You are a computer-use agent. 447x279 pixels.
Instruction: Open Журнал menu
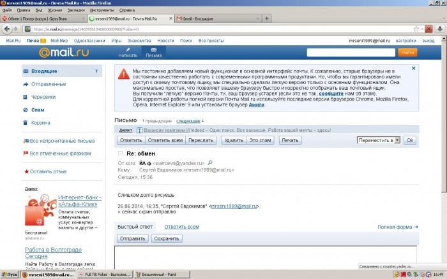click(55, 10)
